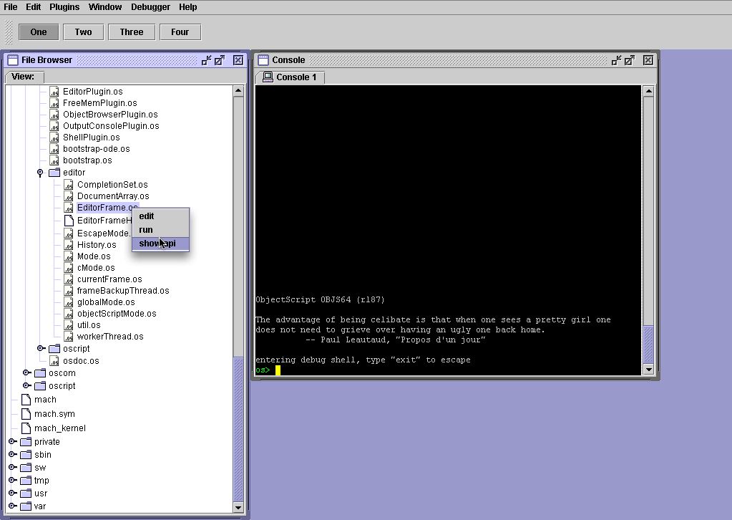732x520 pixels.
Task: Click the workerThread.os script icon
Action: [69, 337]
